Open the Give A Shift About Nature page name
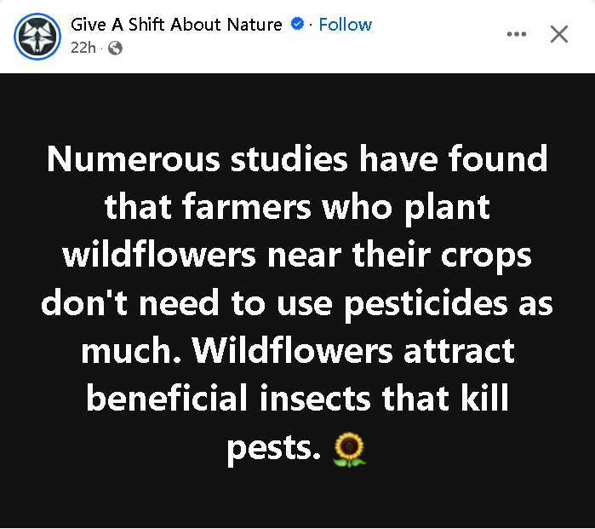This screenshot has height=529, width=595. pos(176,25)
